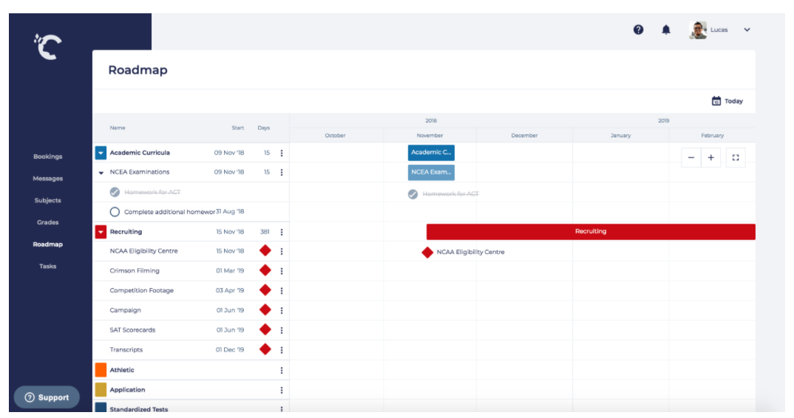Click the orange Athletic color swatch
Image resolution: width=794 pixels, height=418 pixels.
[x=101, y=369]
